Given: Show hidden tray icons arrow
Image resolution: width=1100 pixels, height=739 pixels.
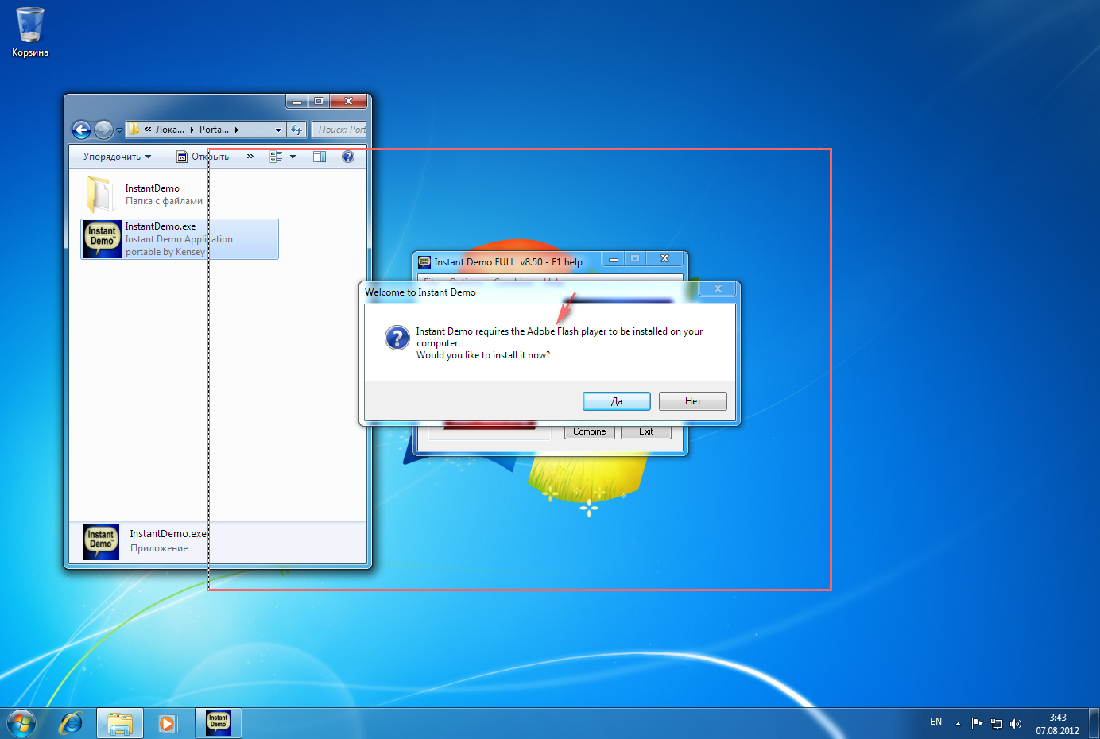Looking at the screenshot, I should [958, 723].
